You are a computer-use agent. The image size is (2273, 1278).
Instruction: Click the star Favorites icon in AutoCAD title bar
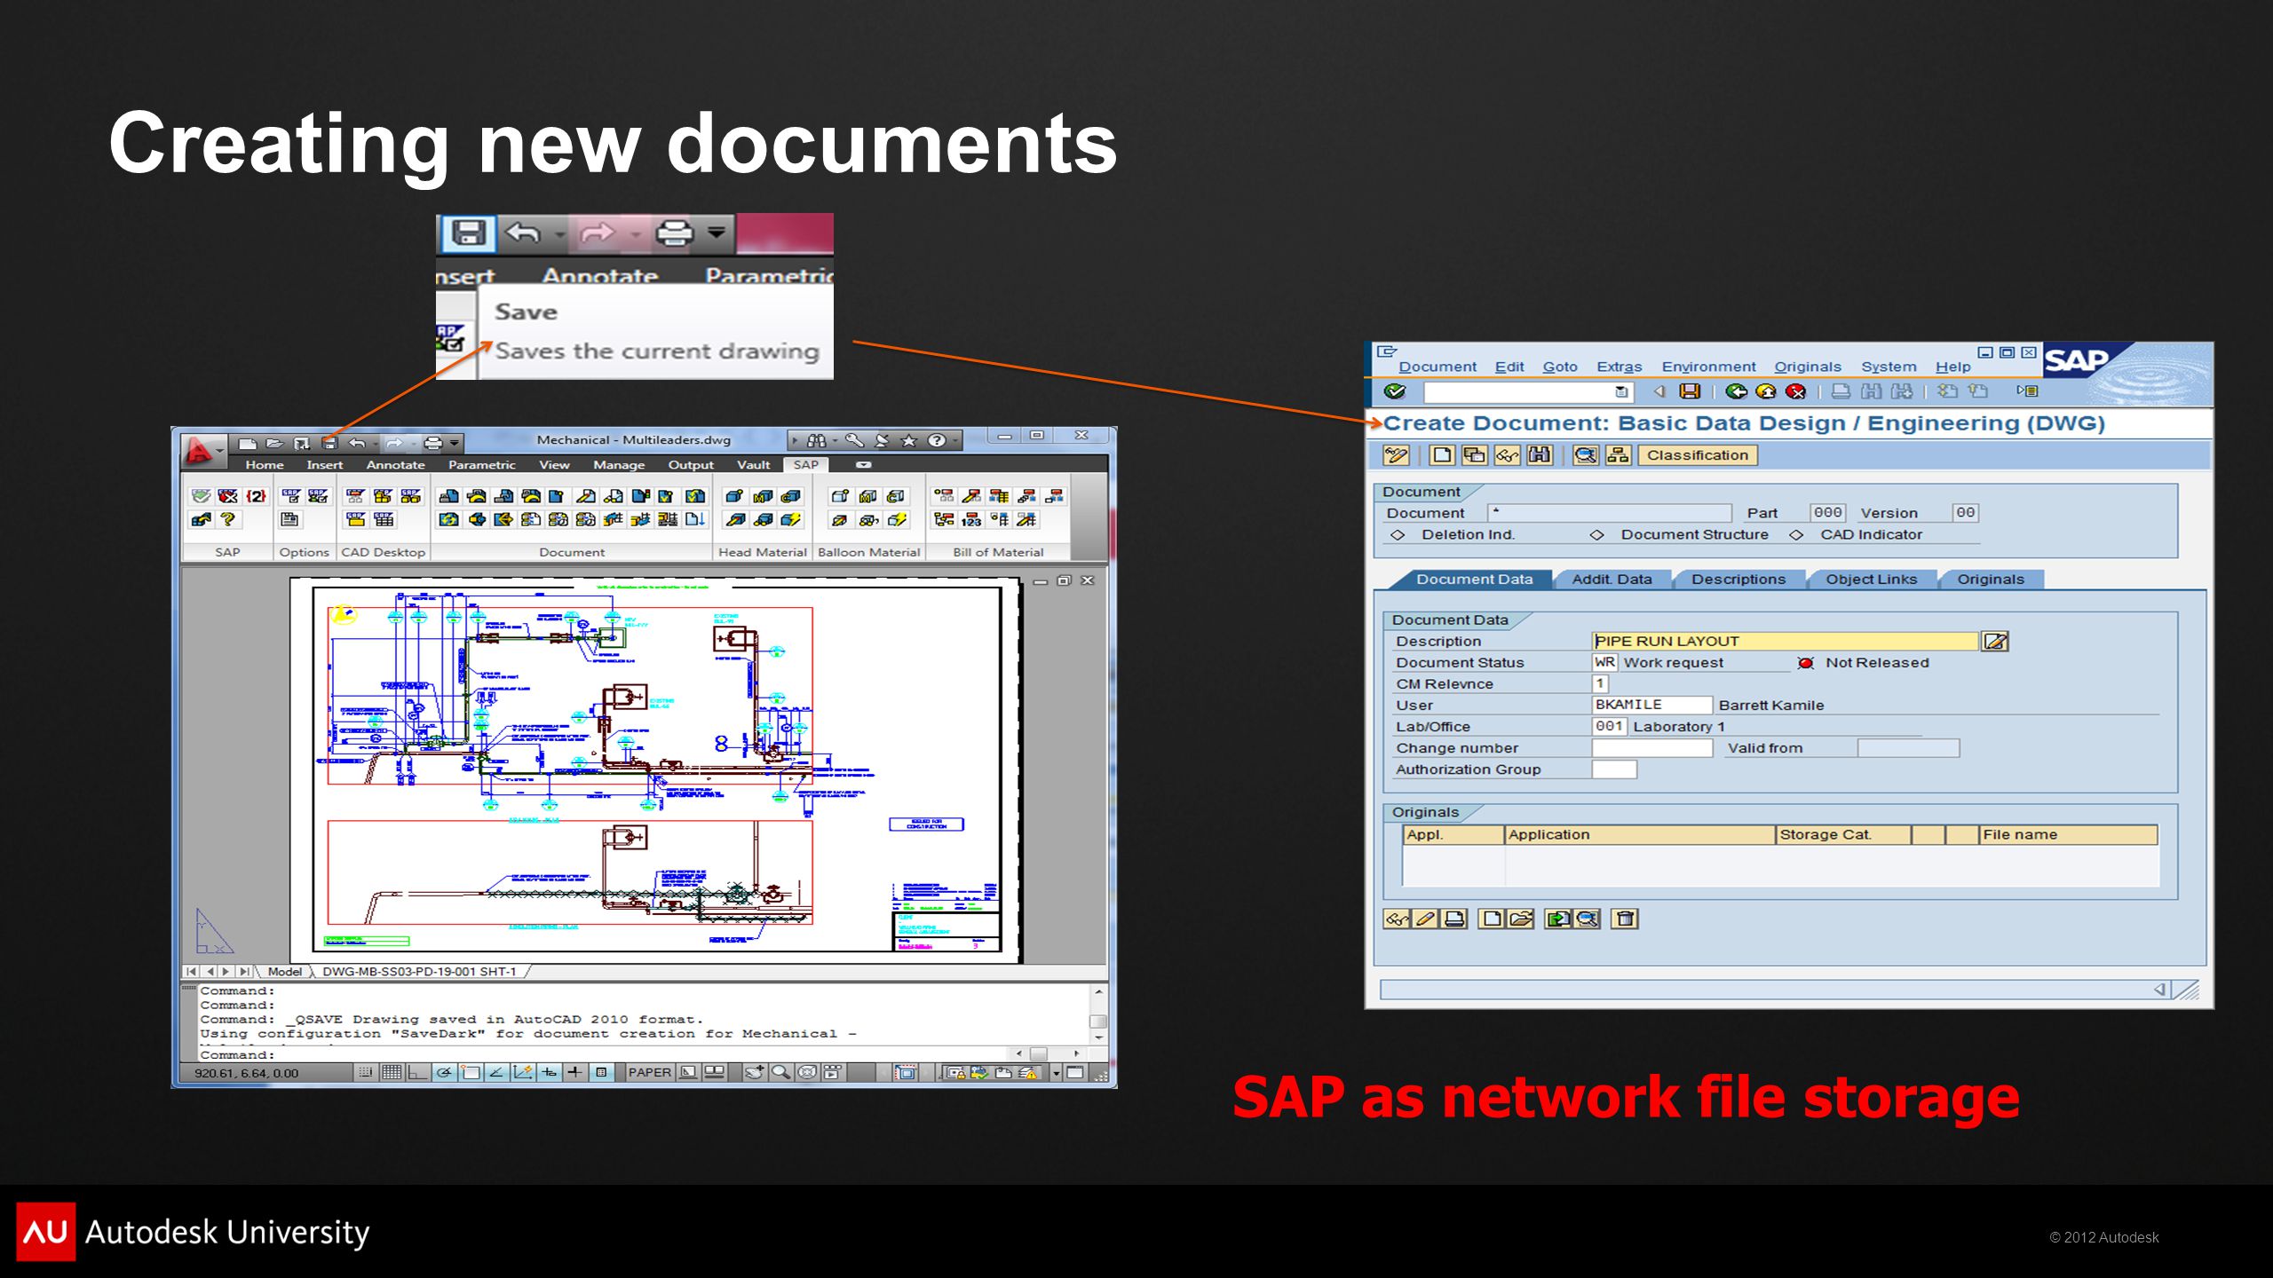tap(908, 440)
